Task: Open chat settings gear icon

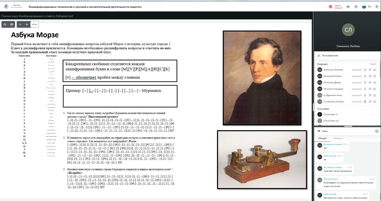Action: pos(377,131)
